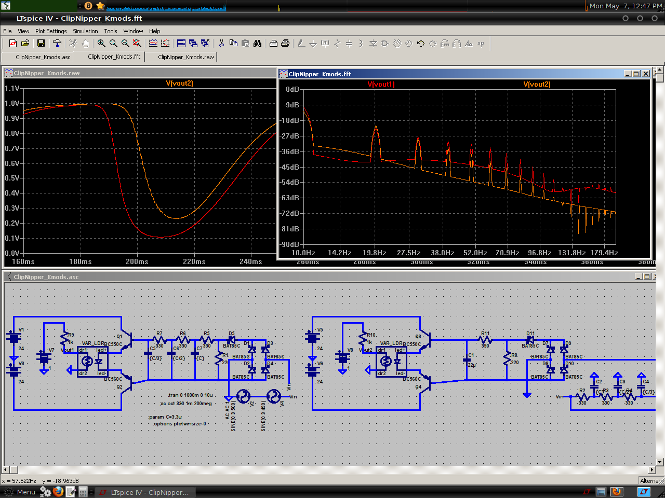Tile windows using toolbar icon
This screenshot has width=665, height=498.
181,44
